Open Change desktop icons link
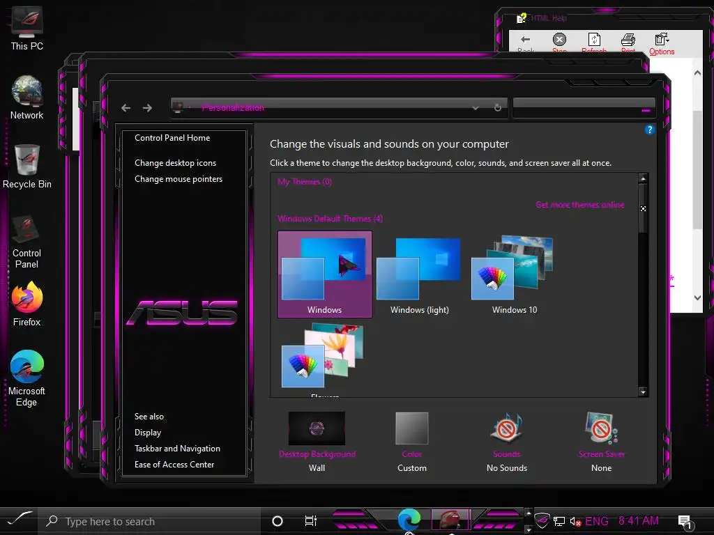 (x=175, y=163)
